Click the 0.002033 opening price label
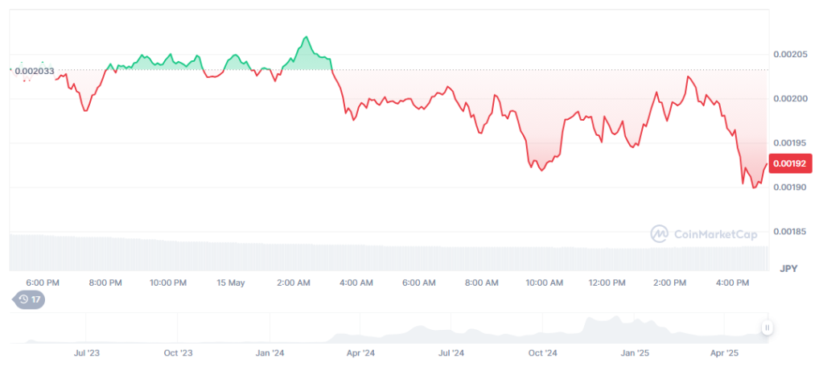Image resolution: width=823 pixels, height=375 pixels. pyautogui.click(x=35, y=71)
